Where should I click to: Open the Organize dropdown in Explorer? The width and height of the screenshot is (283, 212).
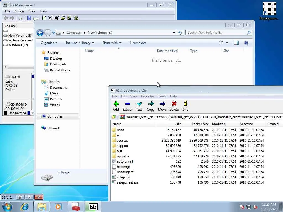click(49, 43)
